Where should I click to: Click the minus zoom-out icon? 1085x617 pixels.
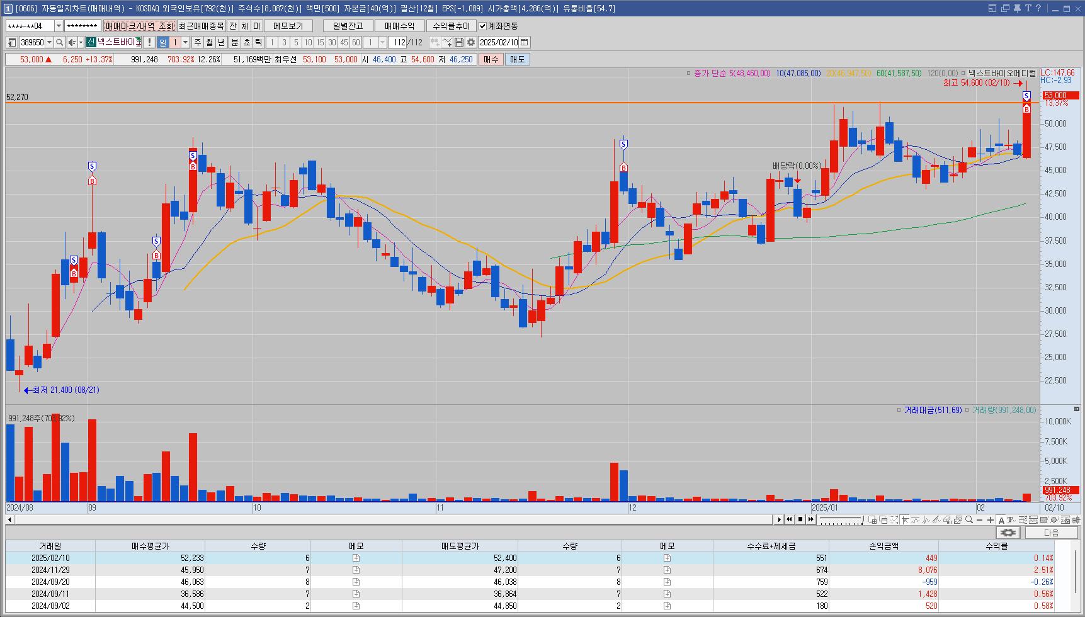979,519
